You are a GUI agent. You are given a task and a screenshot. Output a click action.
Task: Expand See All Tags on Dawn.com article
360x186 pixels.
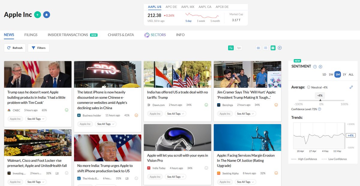pos(176,114)
